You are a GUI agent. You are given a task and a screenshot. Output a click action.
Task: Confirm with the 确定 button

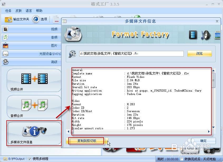(x=203, y=141)
